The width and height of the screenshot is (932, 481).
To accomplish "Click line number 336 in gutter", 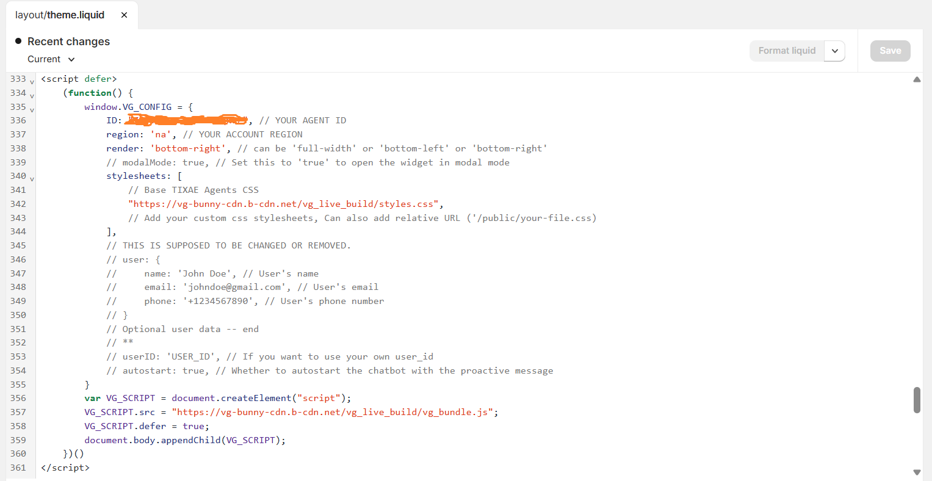I will pos(18,120).
